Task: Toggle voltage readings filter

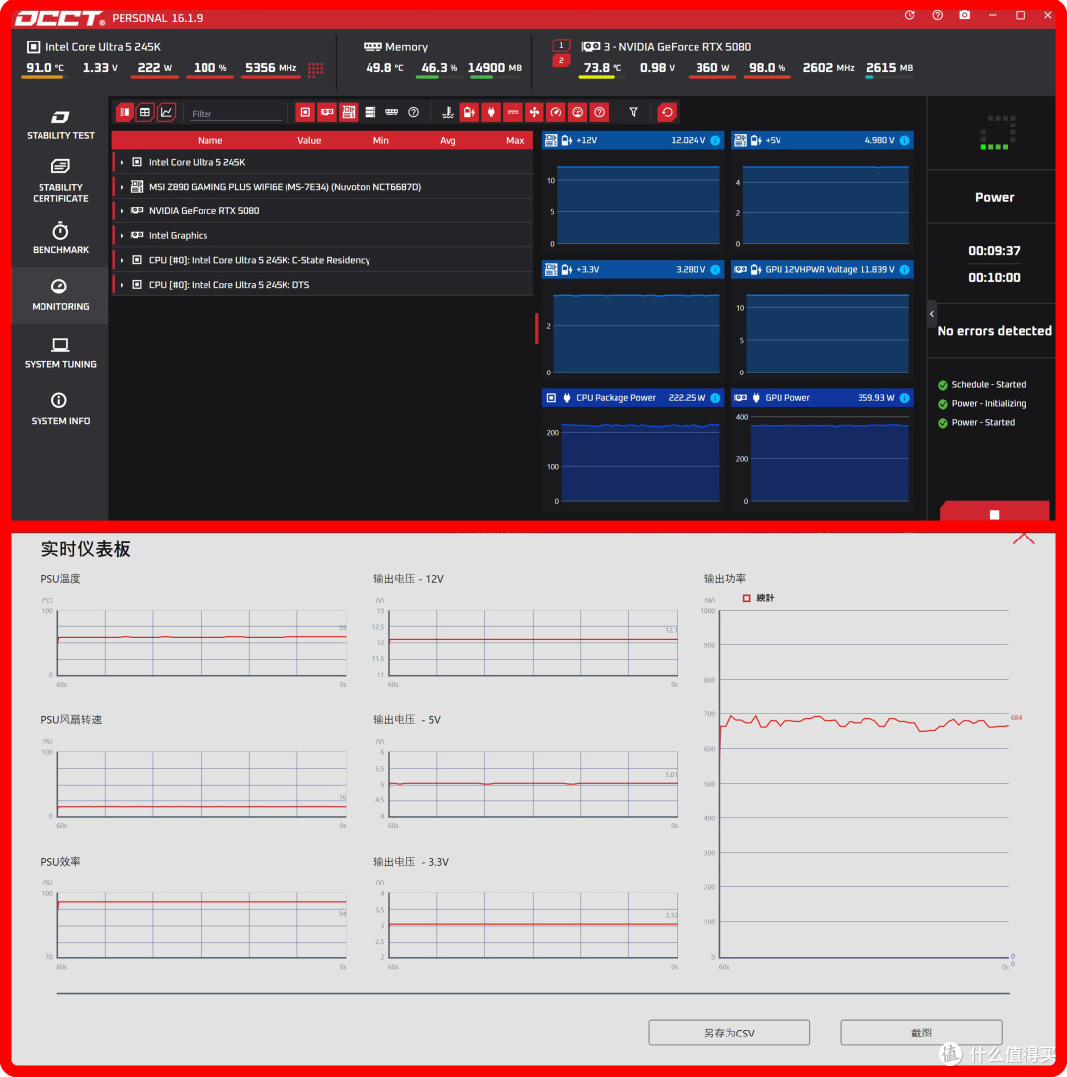Action: coord(469,112)
